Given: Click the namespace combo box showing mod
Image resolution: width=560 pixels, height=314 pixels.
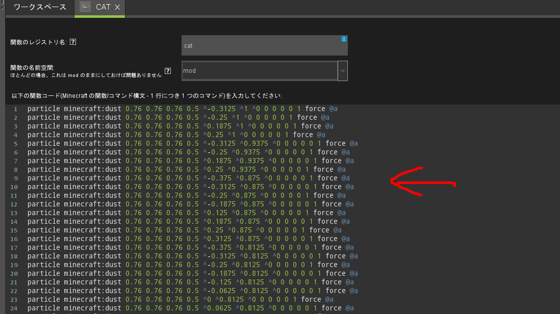Looking at the screenshot, I should (259, 71).
